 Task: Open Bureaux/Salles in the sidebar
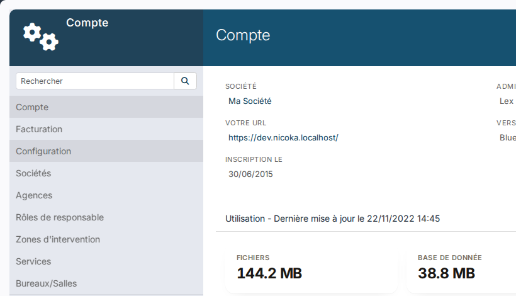(106, 283)
